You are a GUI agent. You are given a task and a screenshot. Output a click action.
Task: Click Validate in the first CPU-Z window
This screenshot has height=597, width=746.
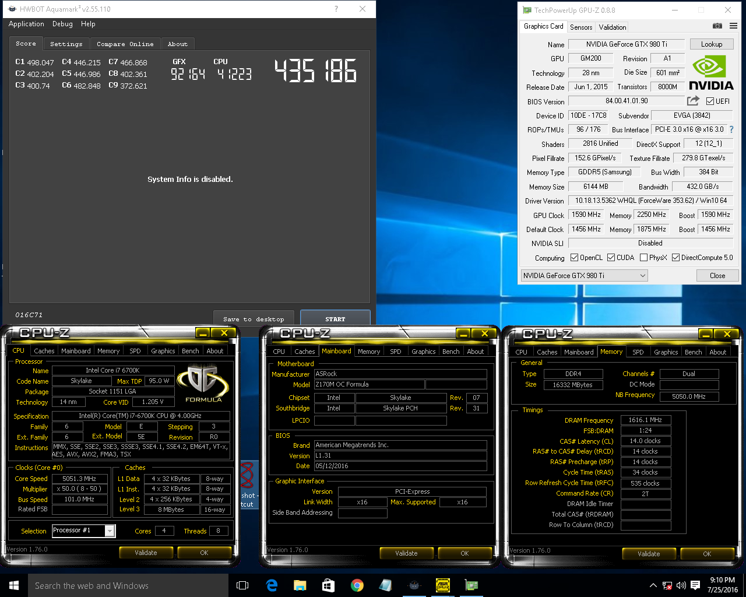(146, 553)
